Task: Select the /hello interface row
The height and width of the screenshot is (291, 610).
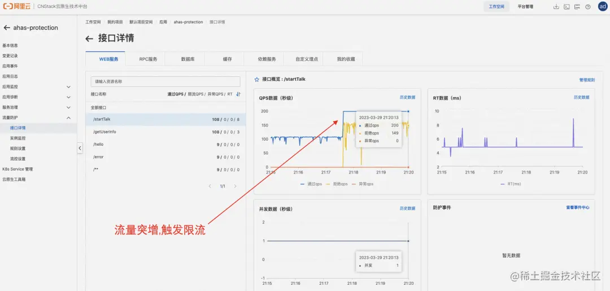Action: pyautogui.click(x=165, y=144)
